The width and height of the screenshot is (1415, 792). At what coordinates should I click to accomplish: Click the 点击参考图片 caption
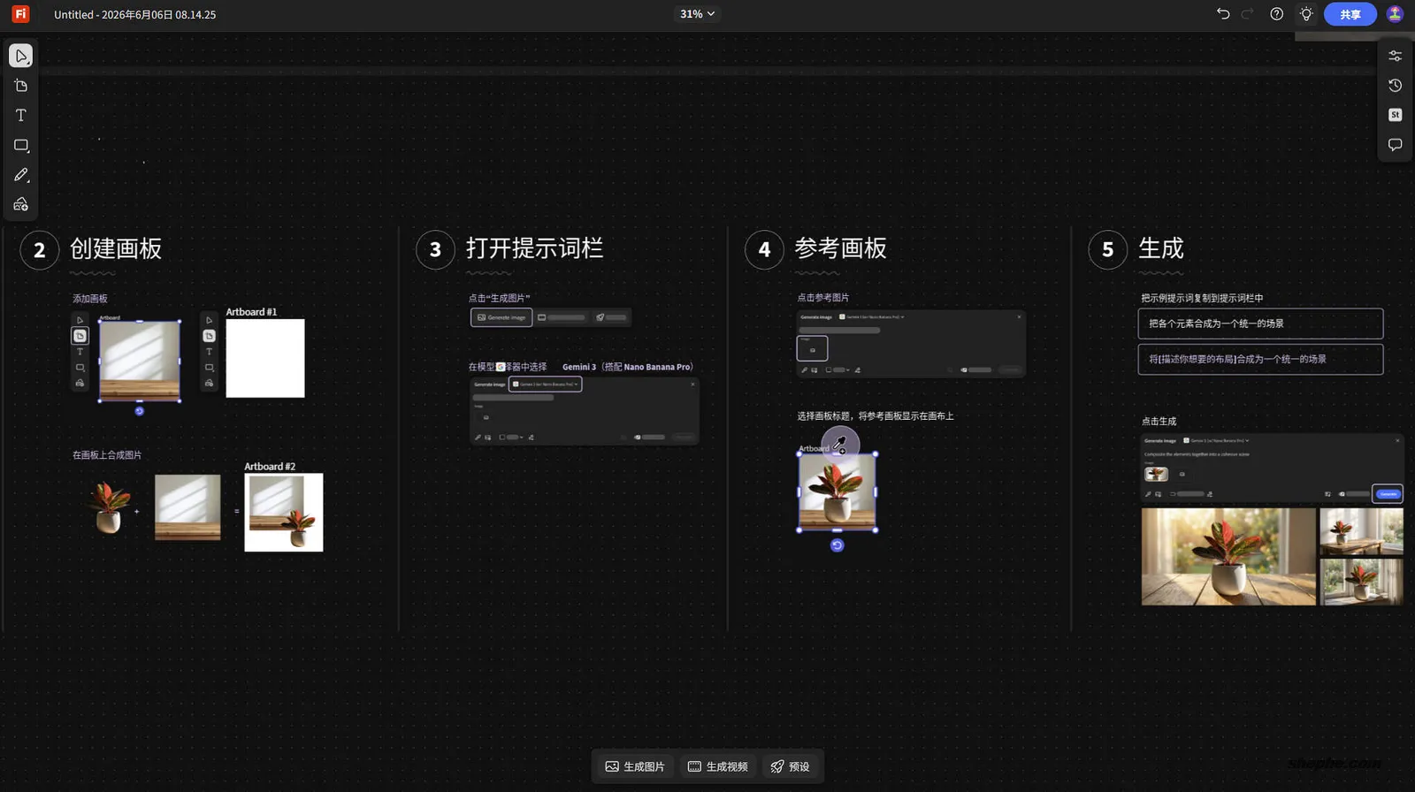click(x=822, y=298)
